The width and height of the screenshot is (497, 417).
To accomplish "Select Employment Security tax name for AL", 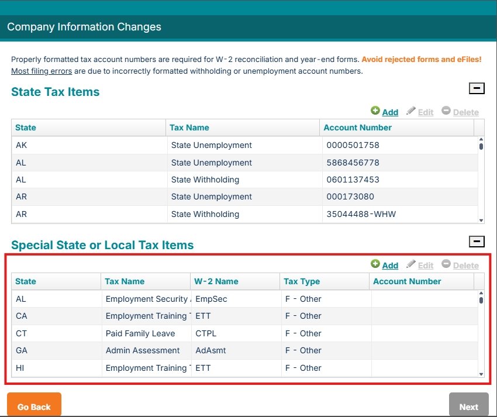I will point(147,299).
